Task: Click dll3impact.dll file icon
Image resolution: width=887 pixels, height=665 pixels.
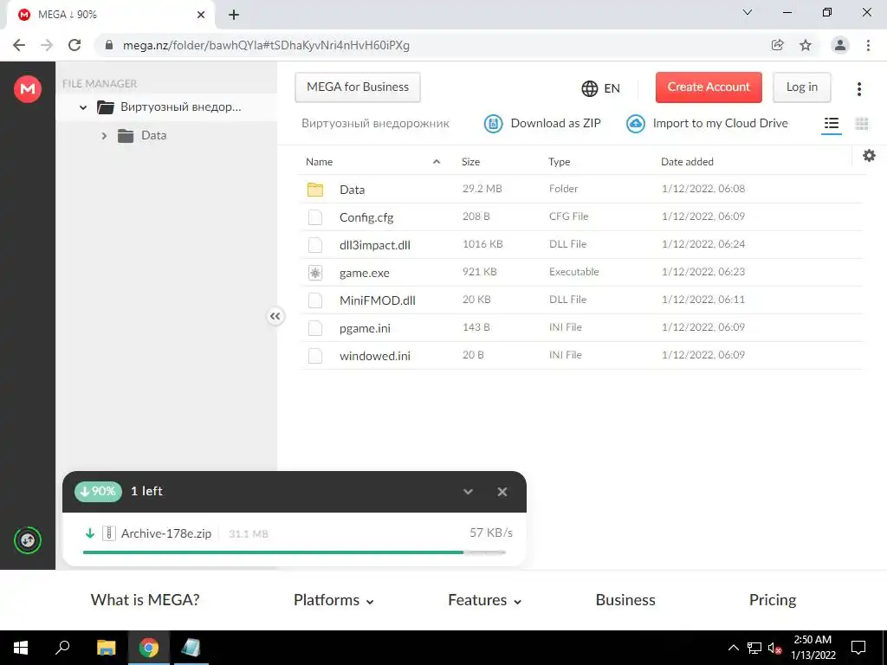Action: coord(315,245)
